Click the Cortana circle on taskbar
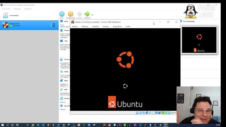The image size is (226, 127). (12, 125)
